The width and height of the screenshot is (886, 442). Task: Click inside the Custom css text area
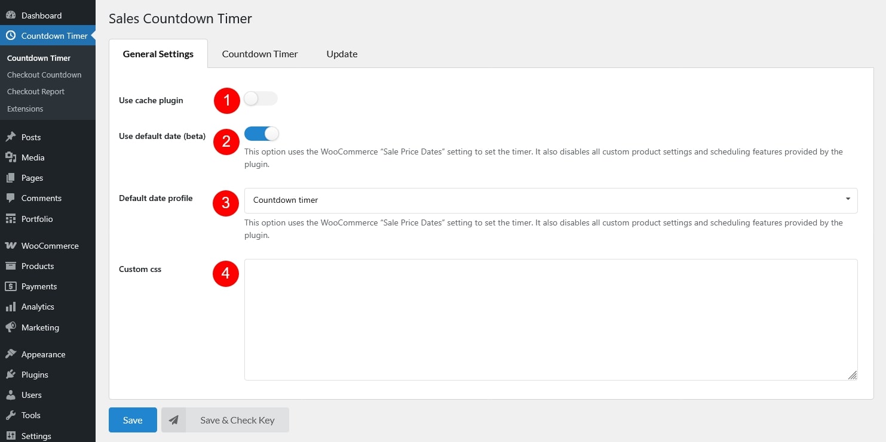tap(550, 319)
